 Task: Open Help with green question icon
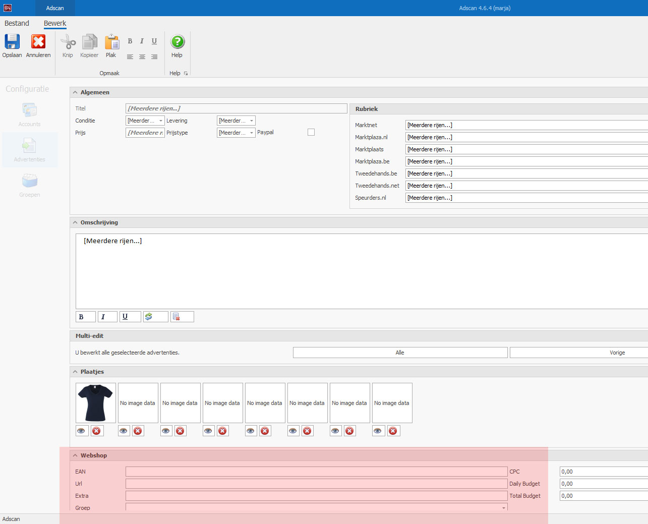tap(177, 42)
